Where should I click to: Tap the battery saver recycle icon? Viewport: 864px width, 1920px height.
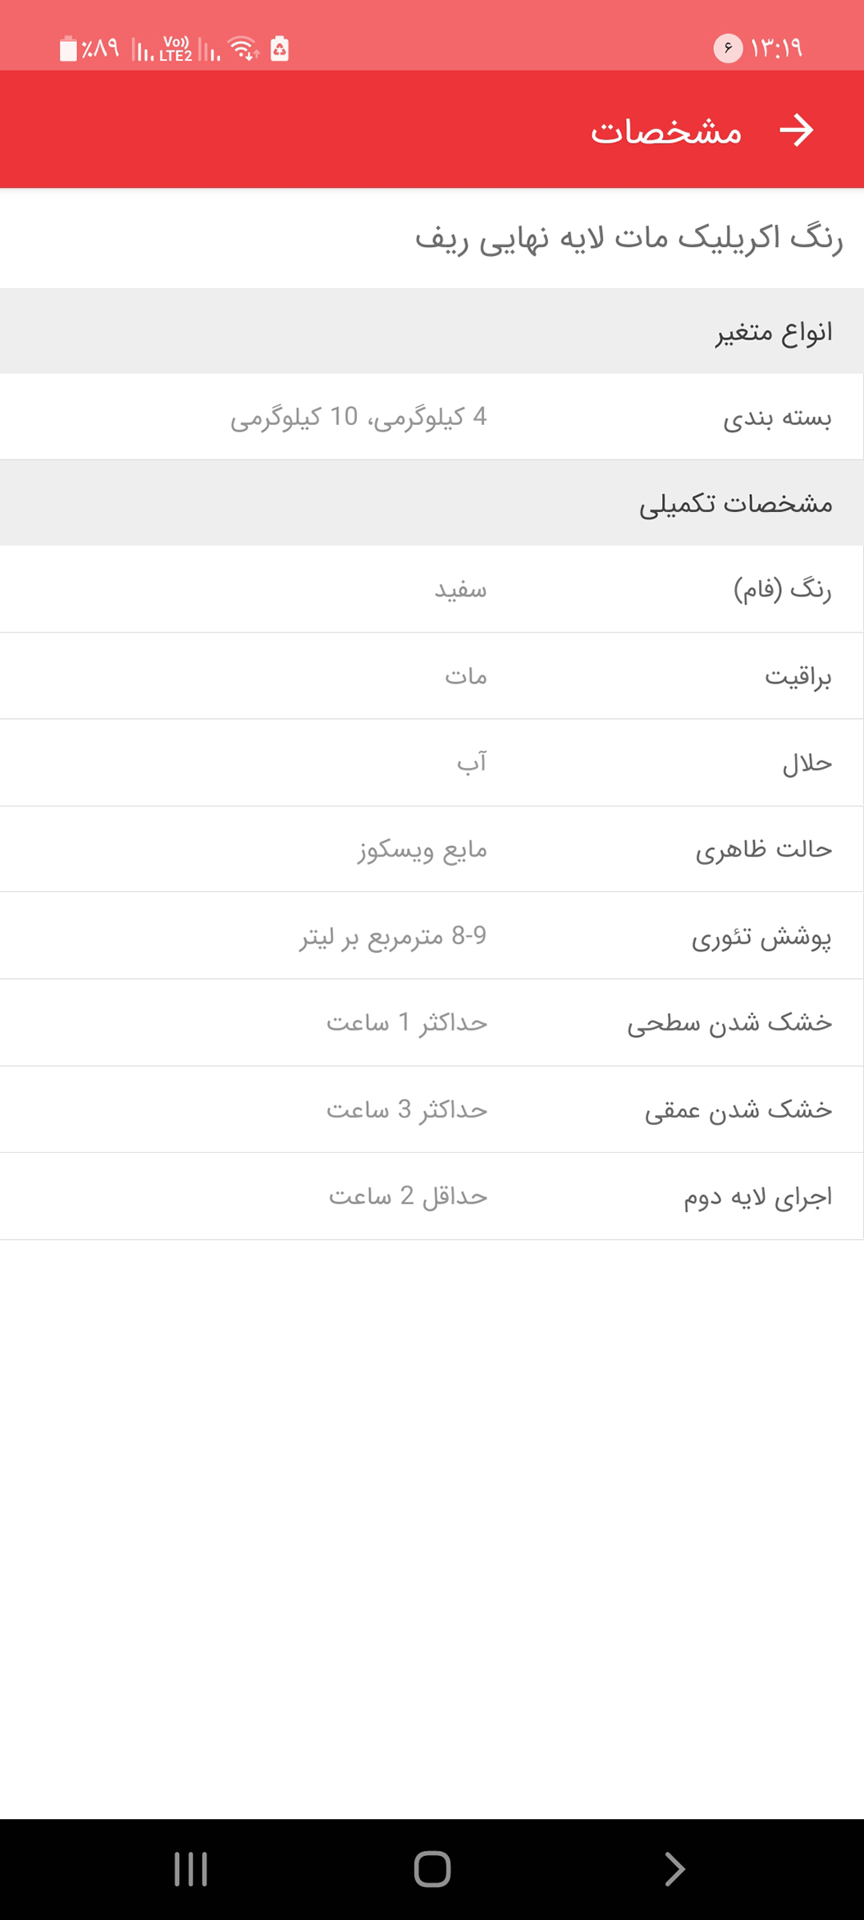point(280,49)
